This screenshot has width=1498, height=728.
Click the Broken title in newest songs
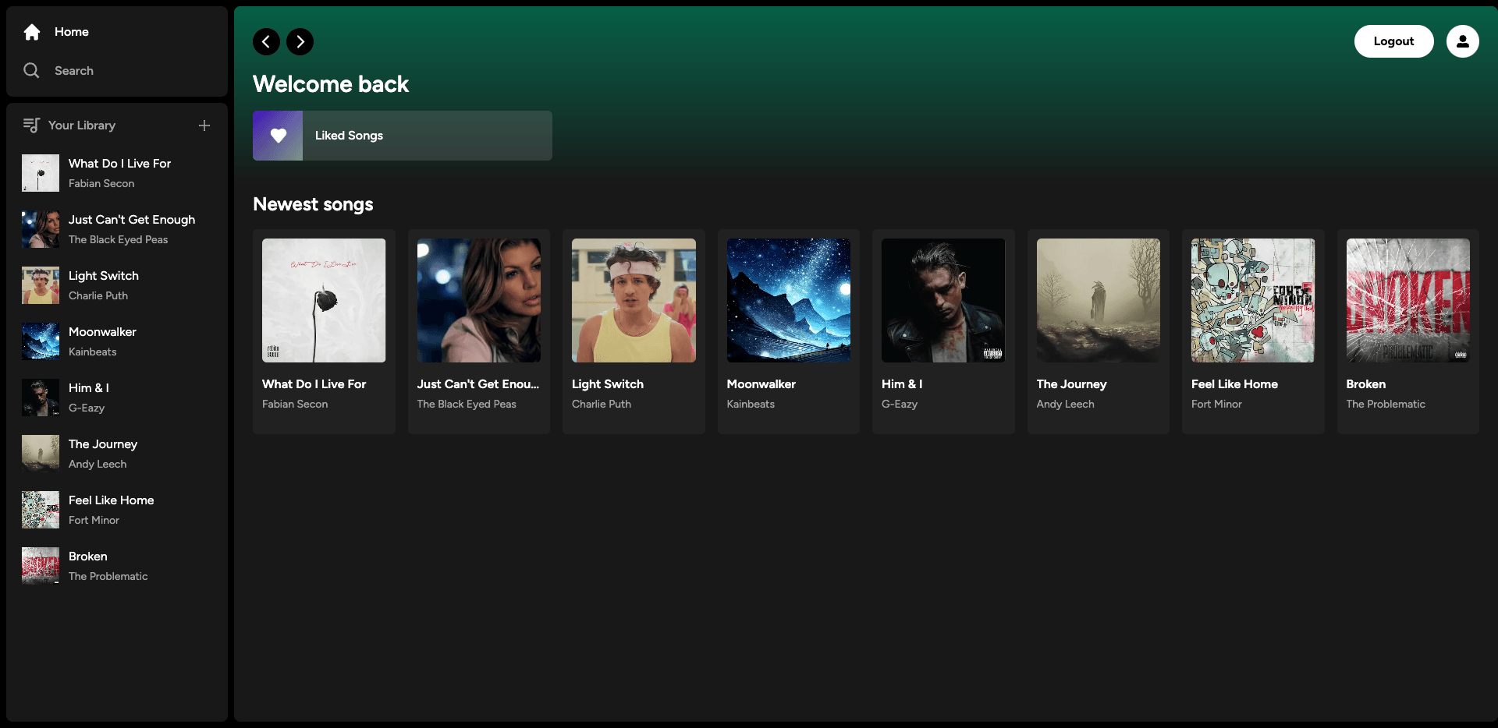(x=1366, y=384)
